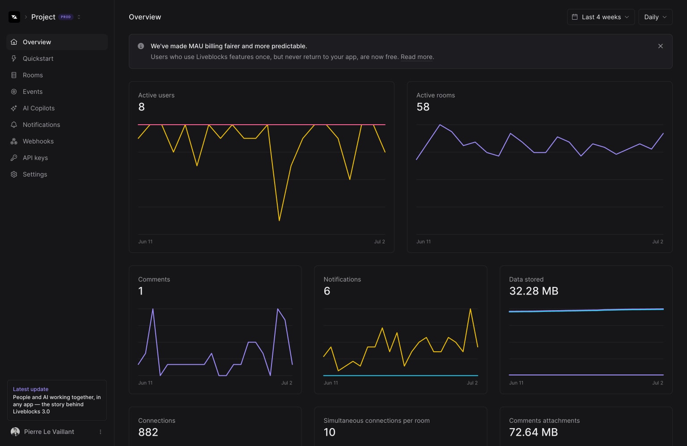Select Settings in the sidebar menu

[x=35, y=174]
